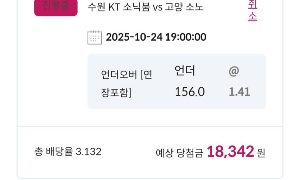The height and width of the screenshot is (180, 300).
Task: Click the 취소 cancel link
Action: point(253,11)
